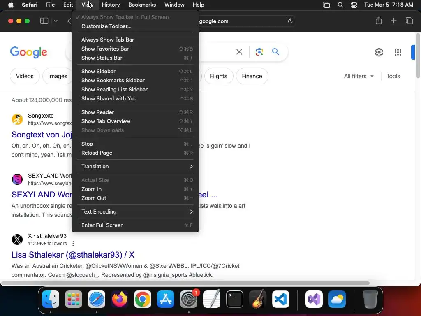Viewport: 421px width, 316px height.
Task: Open Firefox from the Dock
Action: (120, 299)
